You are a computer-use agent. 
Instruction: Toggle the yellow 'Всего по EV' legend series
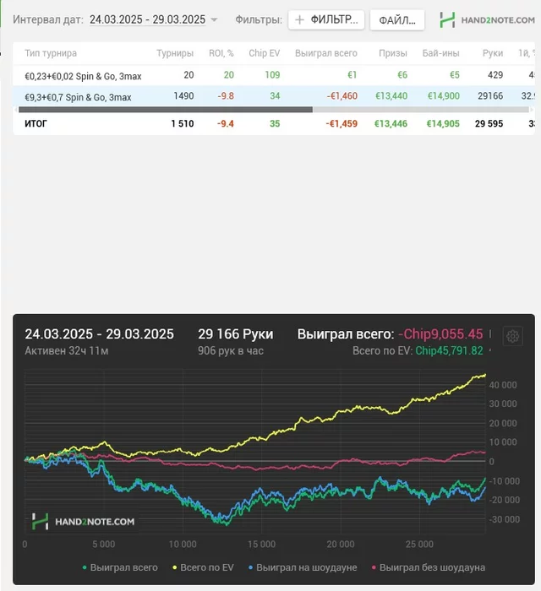pos(203,567)
